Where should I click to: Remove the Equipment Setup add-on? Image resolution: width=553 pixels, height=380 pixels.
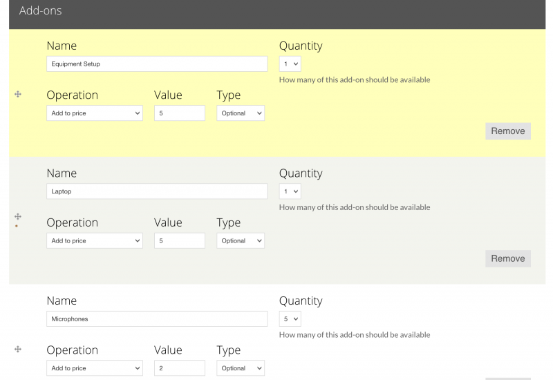(x=508, y=131)
